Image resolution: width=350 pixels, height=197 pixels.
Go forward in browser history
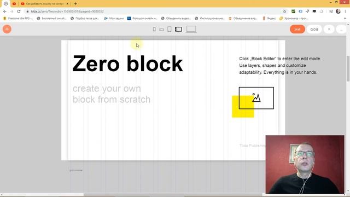click(12, 11)
